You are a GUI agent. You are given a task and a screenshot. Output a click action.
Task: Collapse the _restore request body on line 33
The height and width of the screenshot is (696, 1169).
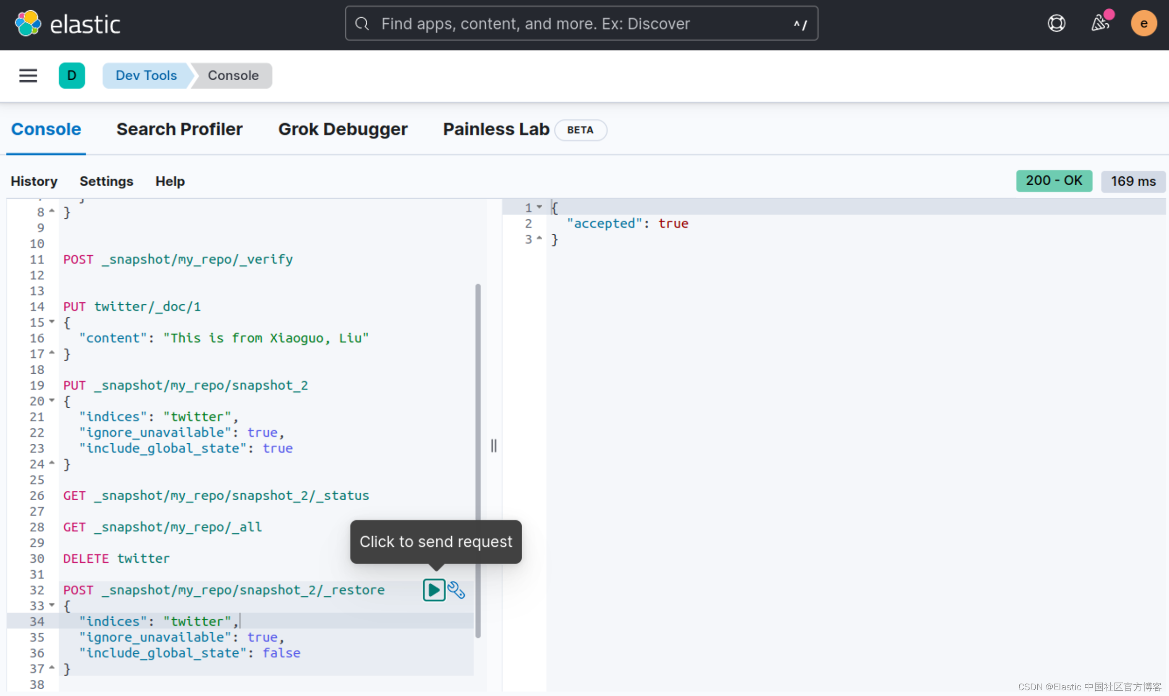click(53, 606)
